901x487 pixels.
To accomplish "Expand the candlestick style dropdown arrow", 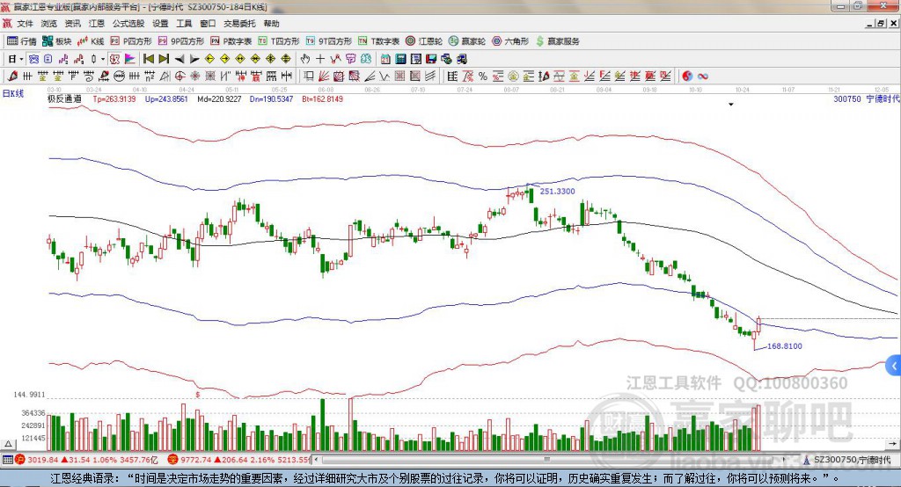I will [x=103, y=59].
